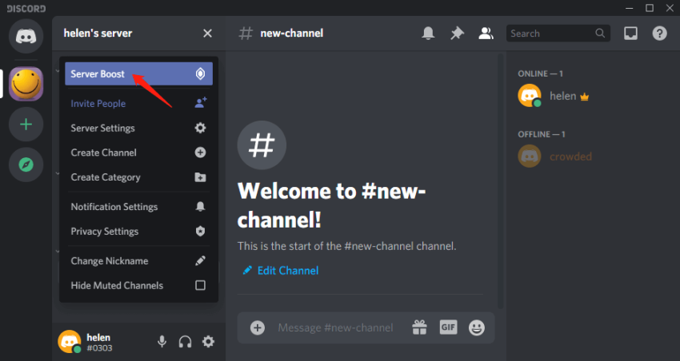The width and height of the screenshot is (680, 361).
Task: Click the Add a Server plus icon
Action: click(x=26, y=125)
